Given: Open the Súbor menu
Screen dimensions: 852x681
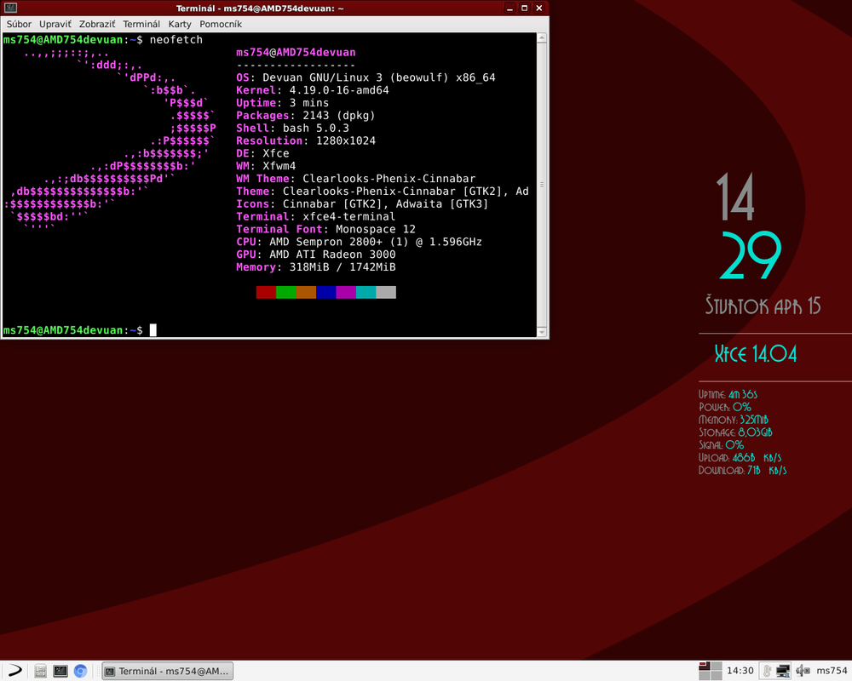Looking at the screenshot, I should [19, 24].
